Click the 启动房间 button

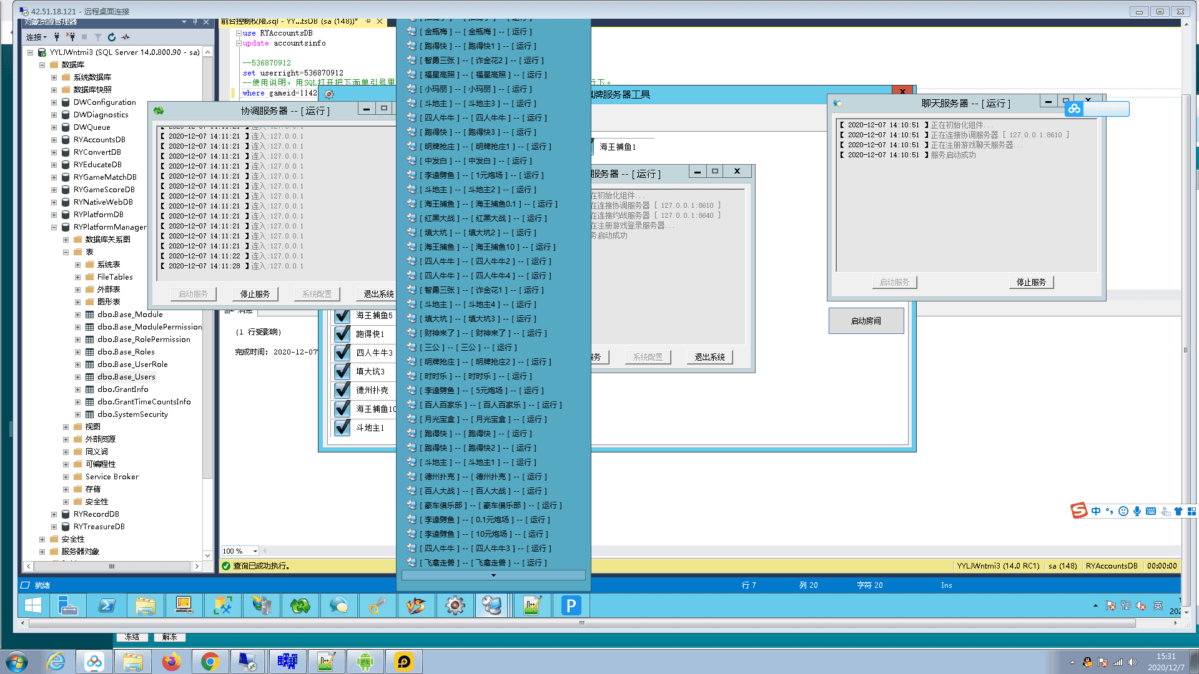click(x=866, y=321)
